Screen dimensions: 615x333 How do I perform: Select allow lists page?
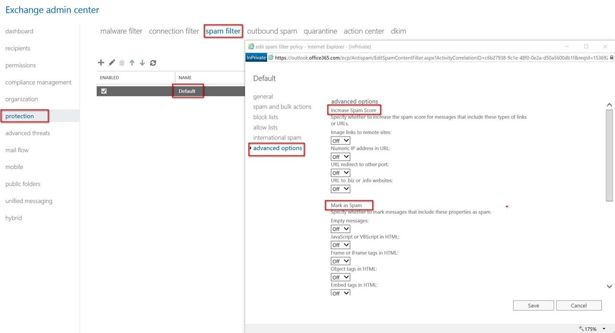pyautogui.click(x=265, y=127)
